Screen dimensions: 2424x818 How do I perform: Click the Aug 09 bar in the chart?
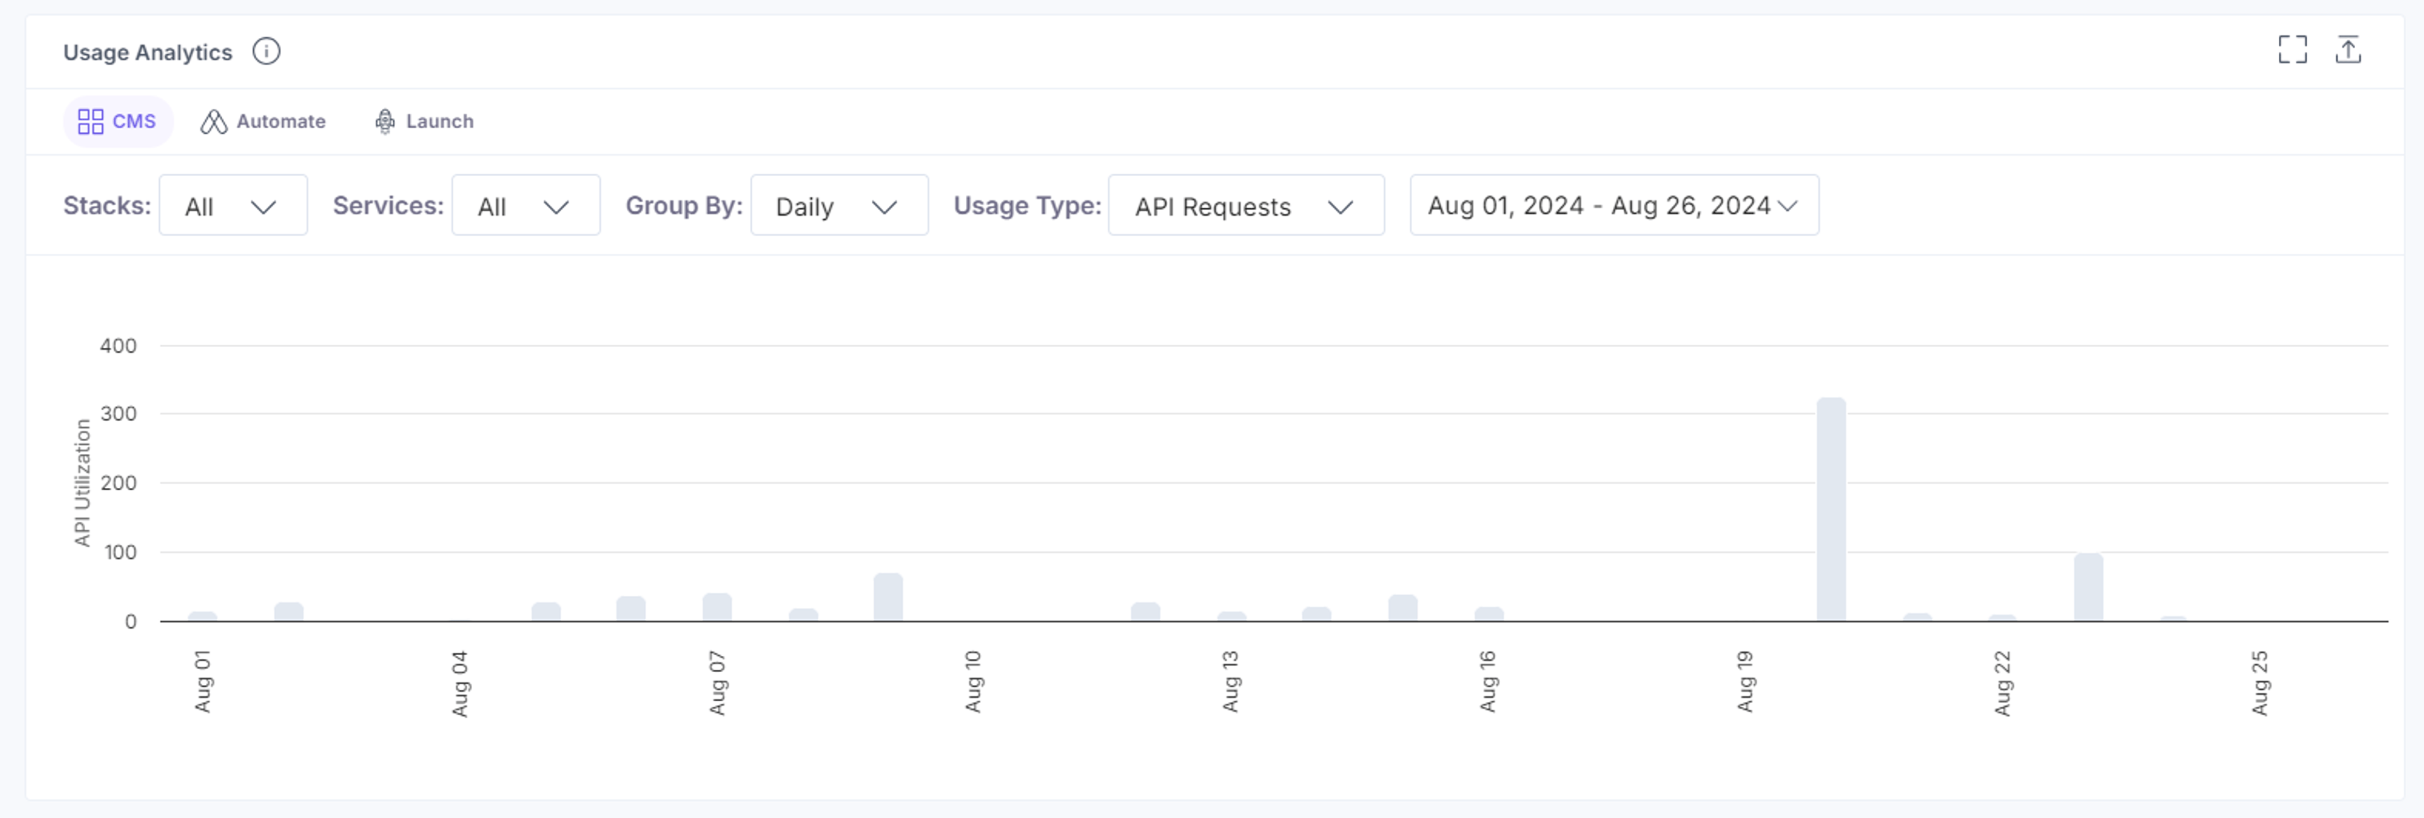tap(888, 597)
